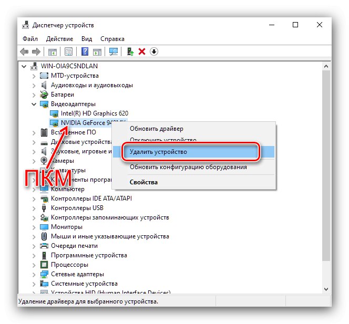Open the Properties toolbar icon
349x324 pixels.
click(x=68, y=52)
